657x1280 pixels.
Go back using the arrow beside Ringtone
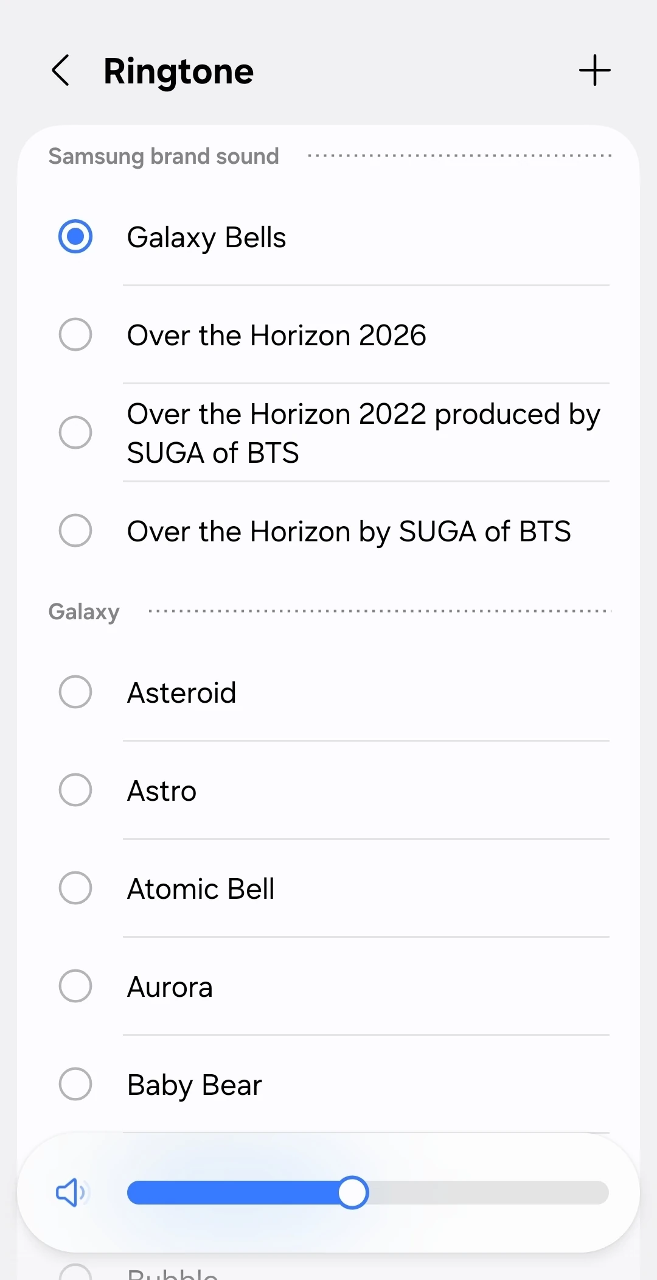coord(61,71)
